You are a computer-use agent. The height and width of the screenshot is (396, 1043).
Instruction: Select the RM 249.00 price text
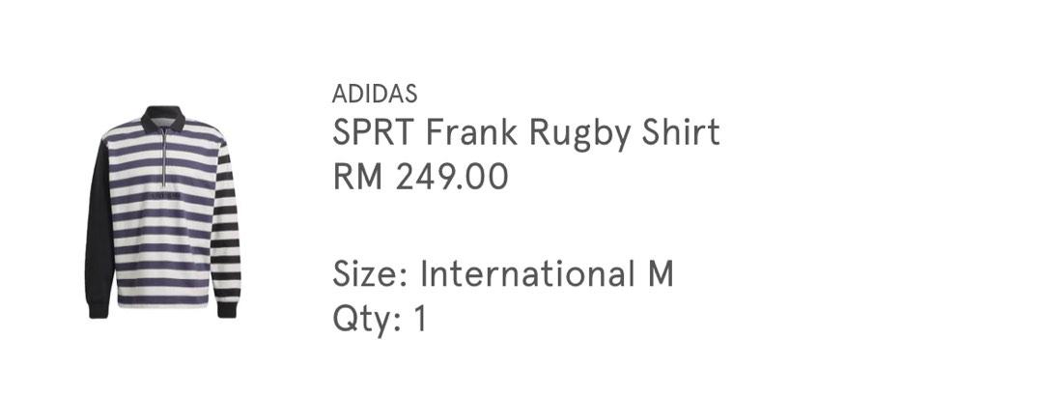(420, 178)
